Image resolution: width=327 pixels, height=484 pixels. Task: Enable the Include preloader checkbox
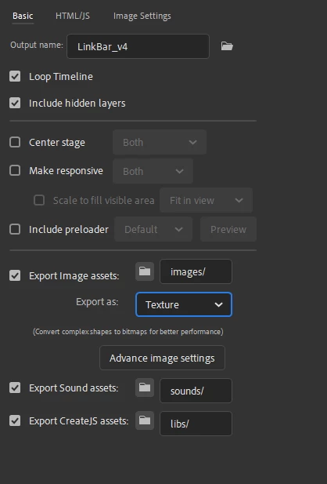pos(15,229)
